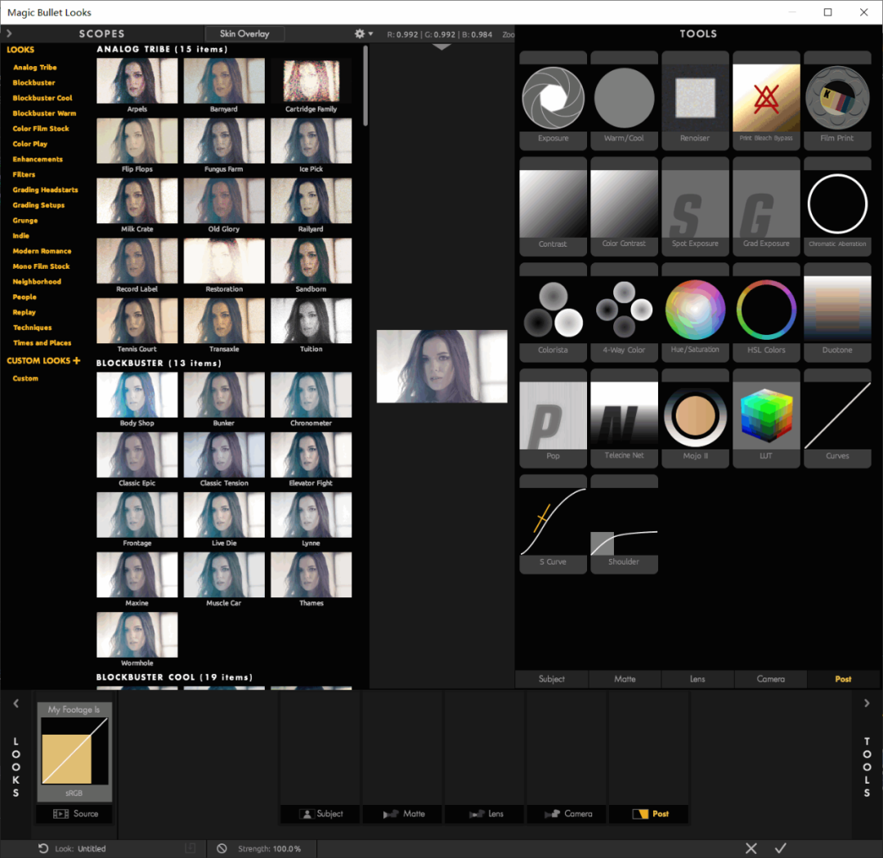This screenshot has height=858, width=883.
Task: Select the Post chain section
Action: (x=648, y=814)
